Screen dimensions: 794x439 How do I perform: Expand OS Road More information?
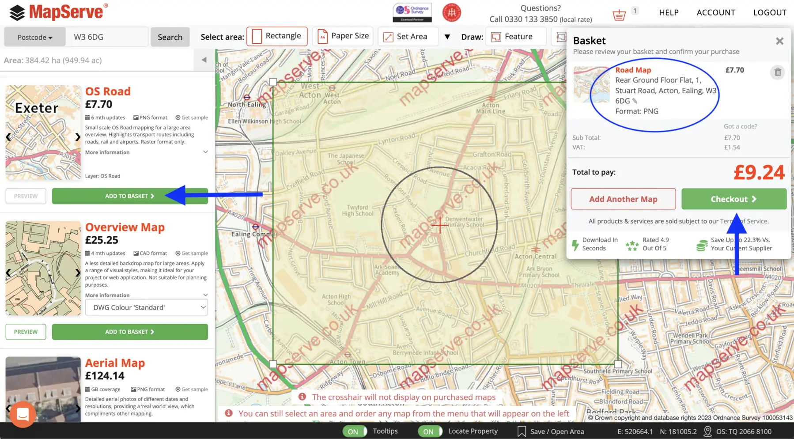(147, 152)
